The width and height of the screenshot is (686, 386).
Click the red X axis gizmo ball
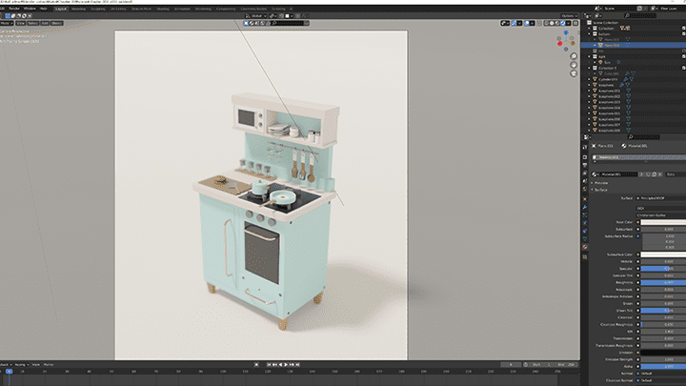point(559,43)
